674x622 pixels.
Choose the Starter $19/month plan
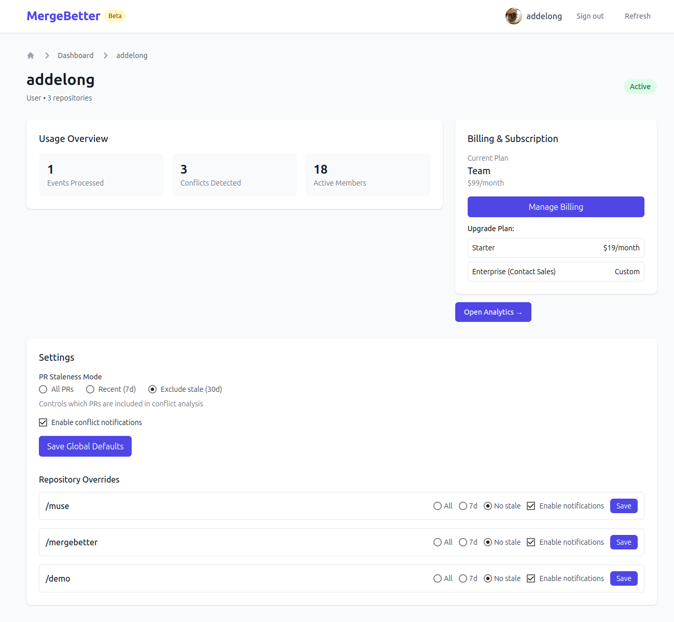pos(556,248)
